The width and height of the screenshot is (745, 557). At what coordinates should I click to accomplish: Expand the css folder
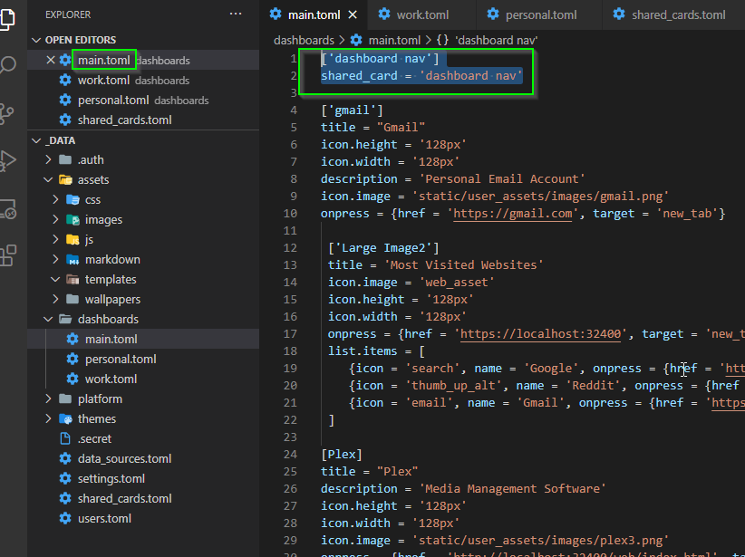(55, 199)
